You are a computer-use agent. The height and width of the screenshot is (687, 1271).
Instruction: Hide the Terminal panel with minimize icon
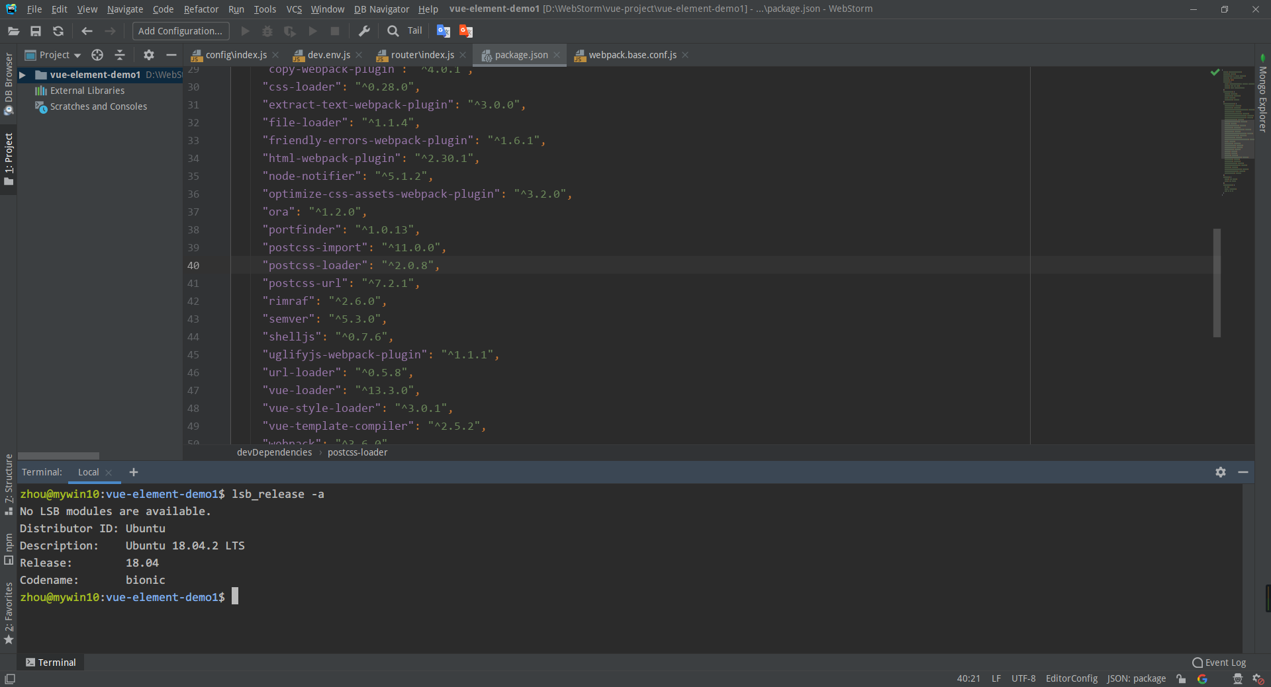pyautogui.click(x=1243, y=472)
